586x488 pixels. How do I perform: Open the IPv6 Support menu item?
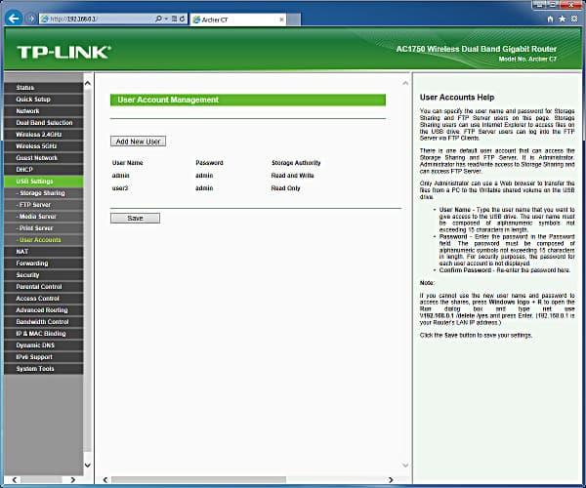point(44,357)
